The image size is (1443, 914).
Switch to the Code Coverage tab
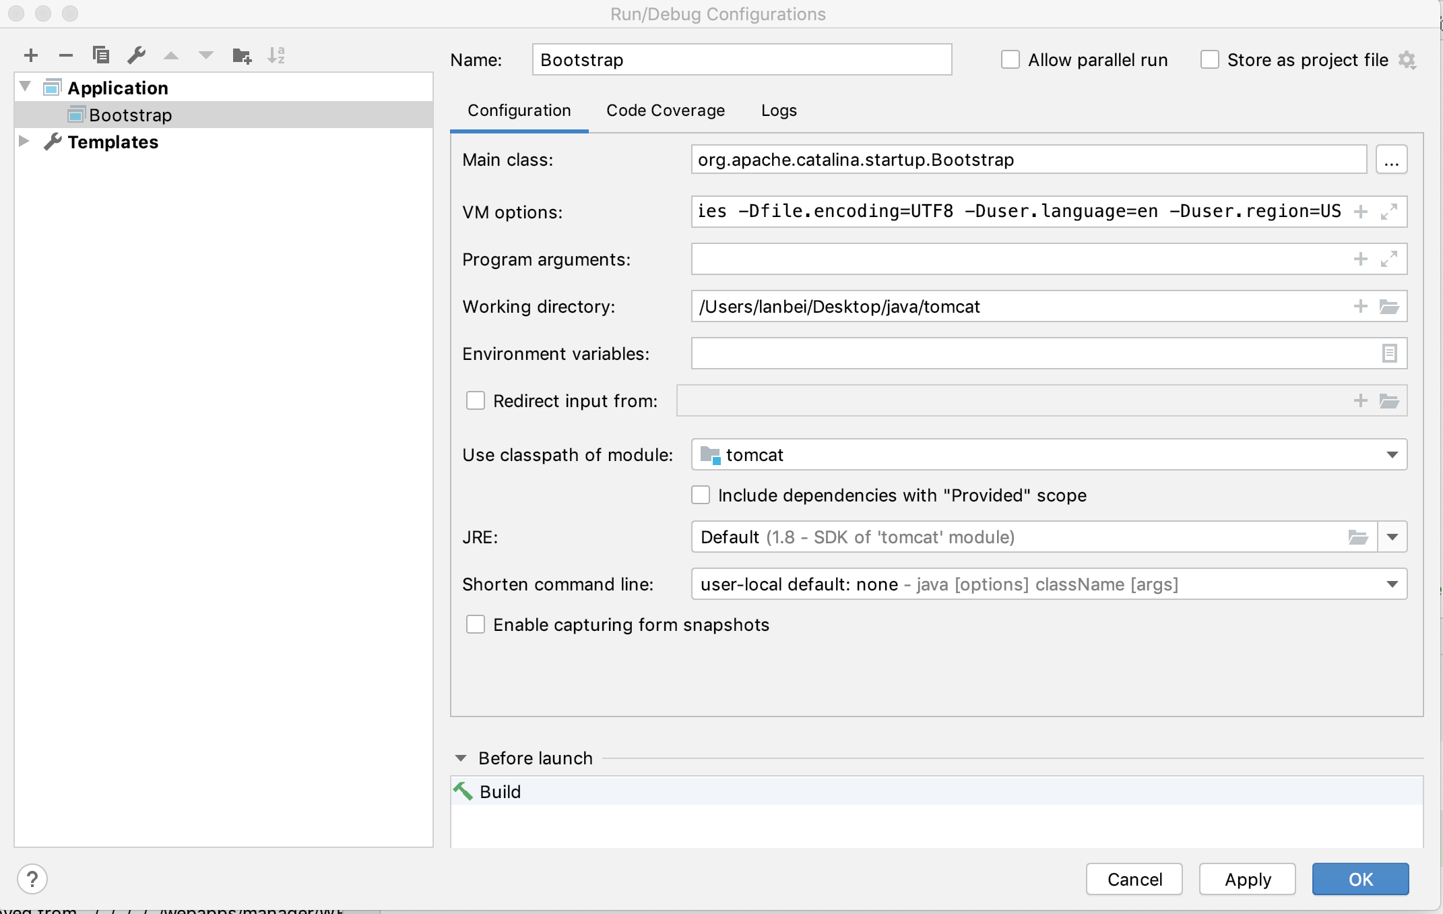666,111
